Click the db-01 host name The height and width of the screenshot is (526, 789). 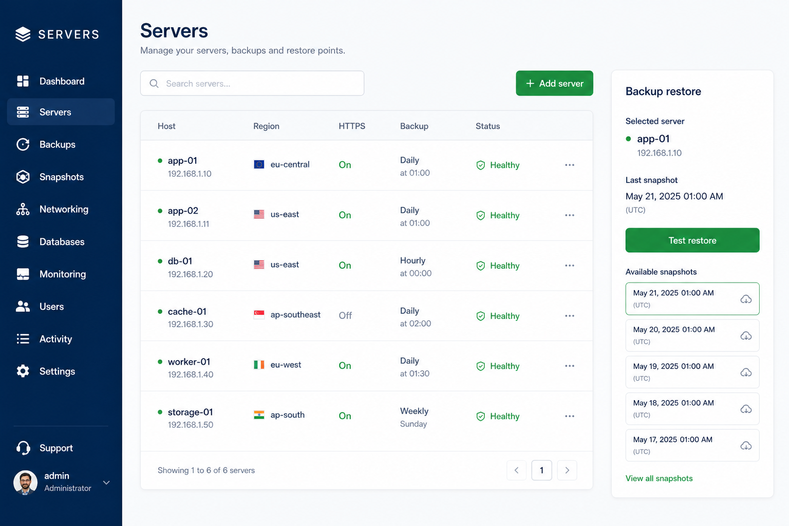pos(180,261)
